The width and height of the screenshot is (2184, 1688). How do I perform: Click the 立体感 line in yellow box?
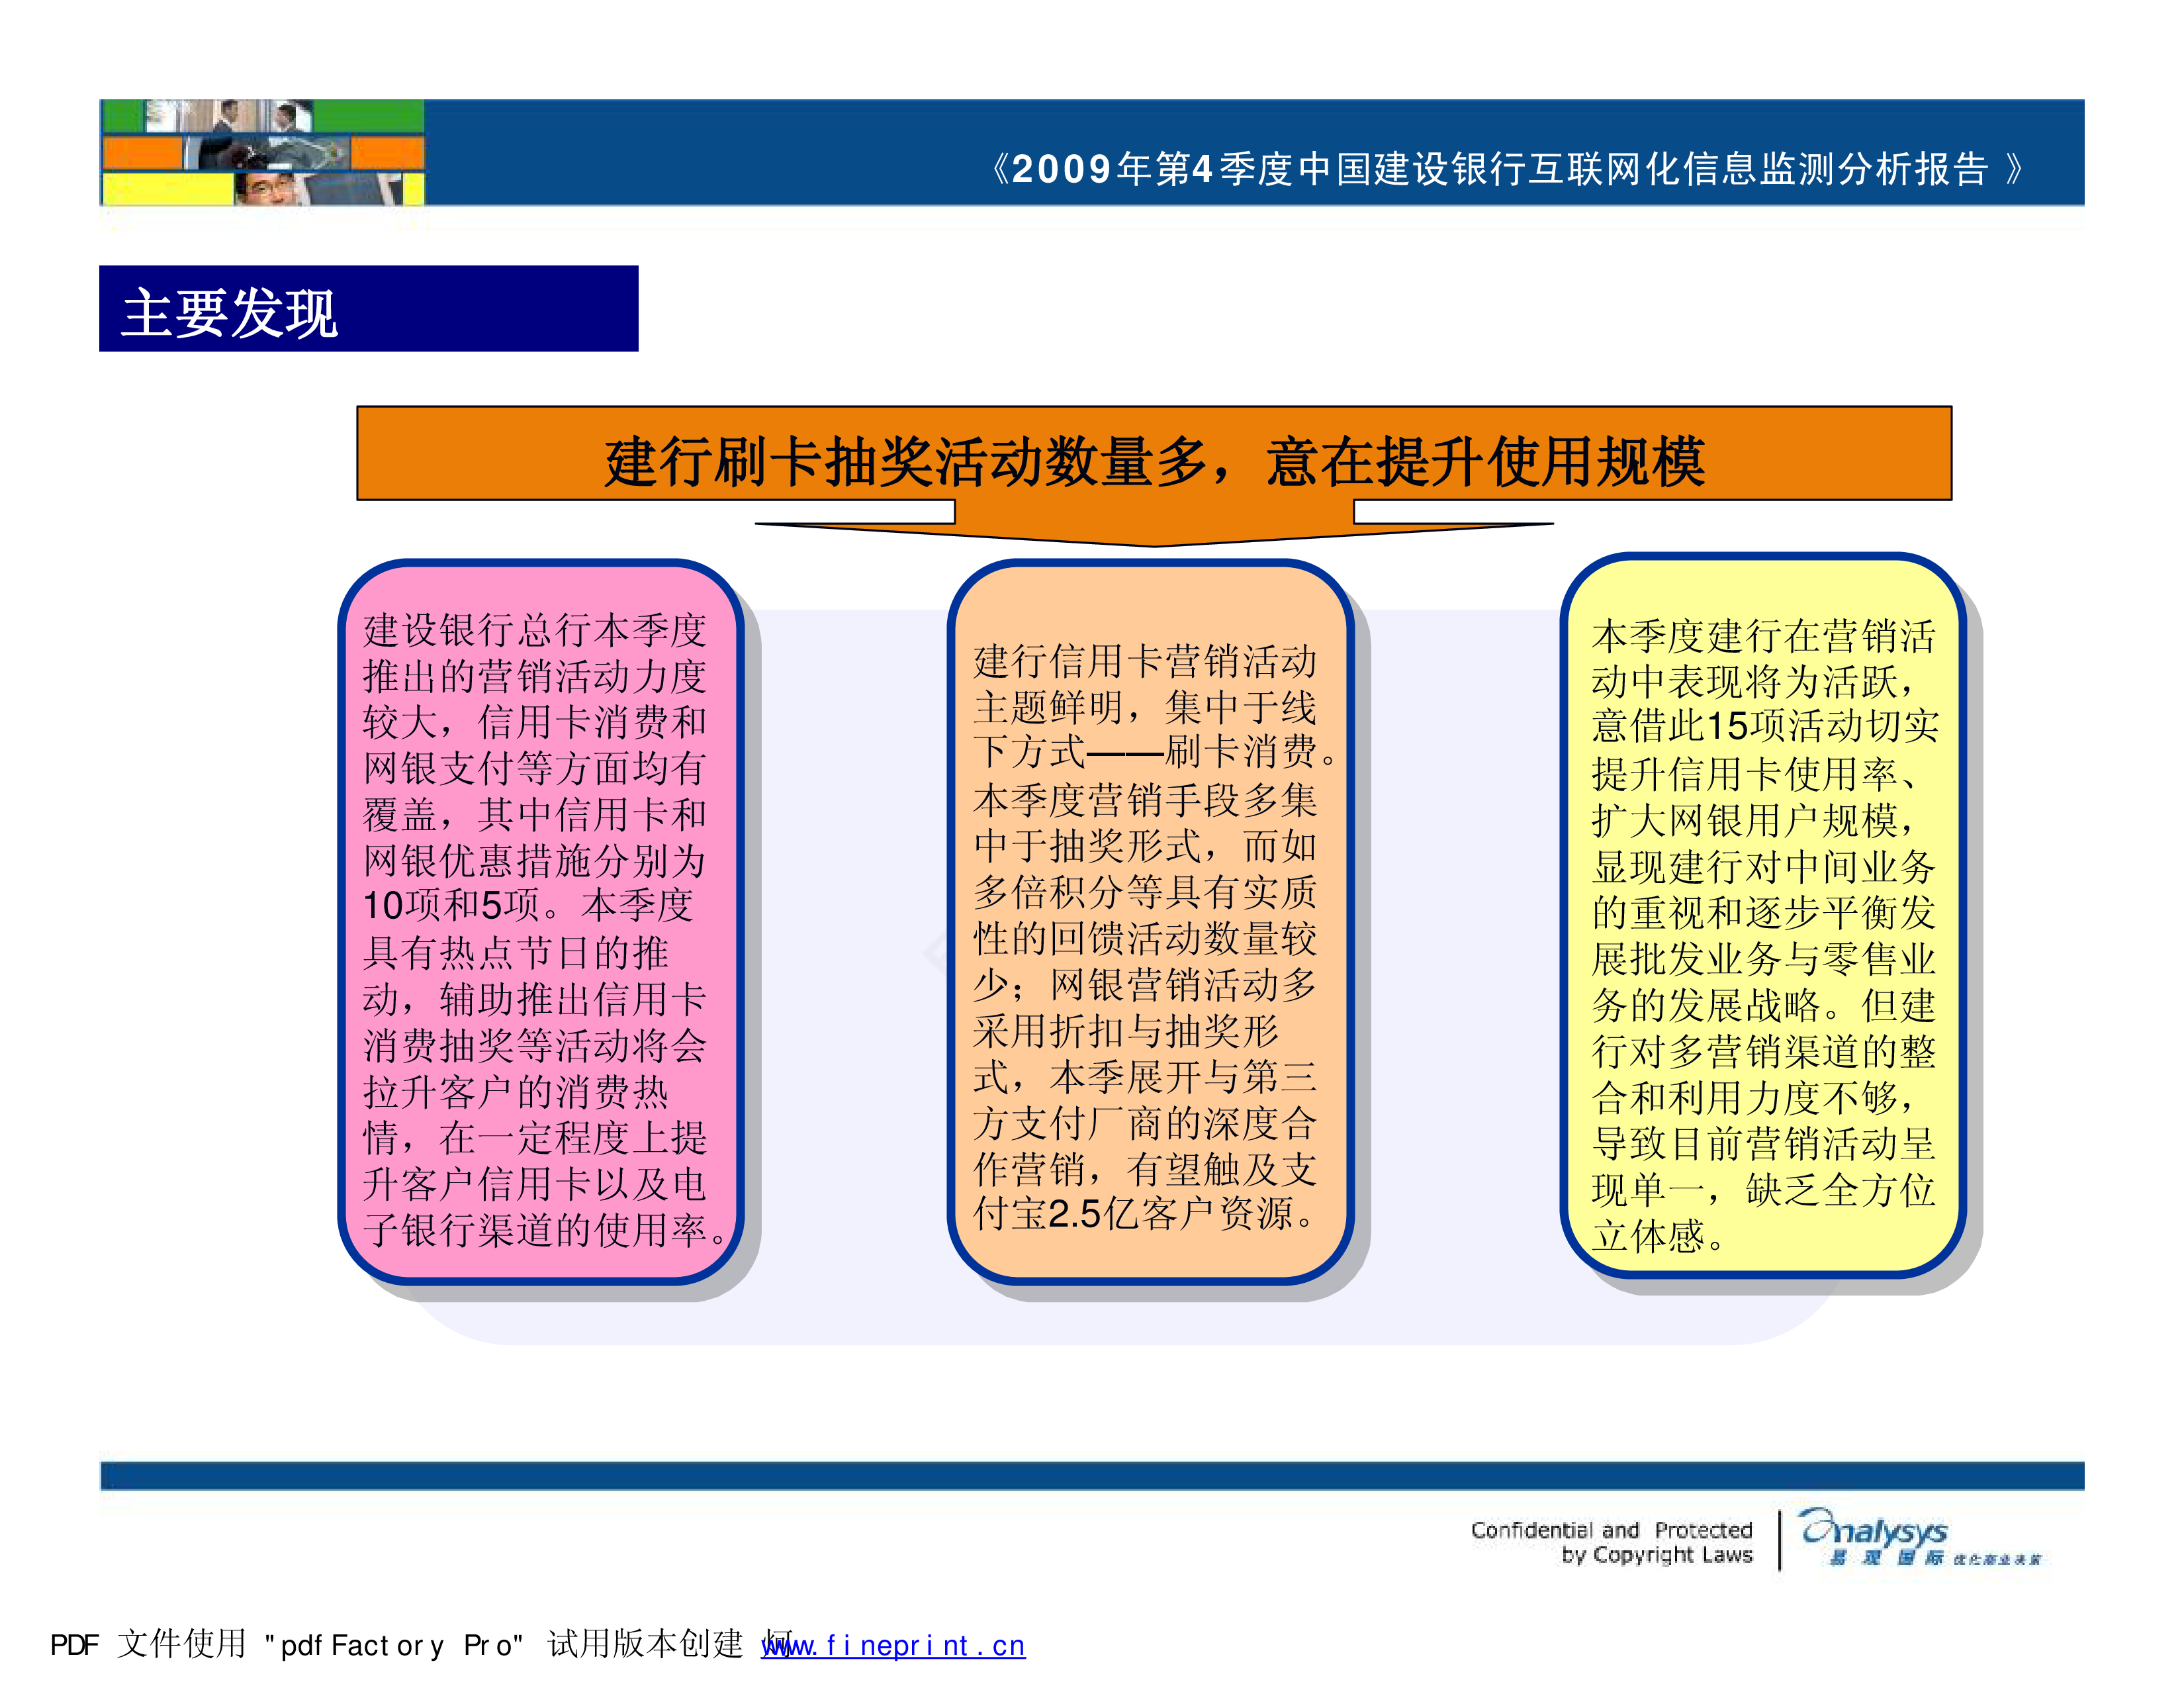(x=1659, y=1237)
